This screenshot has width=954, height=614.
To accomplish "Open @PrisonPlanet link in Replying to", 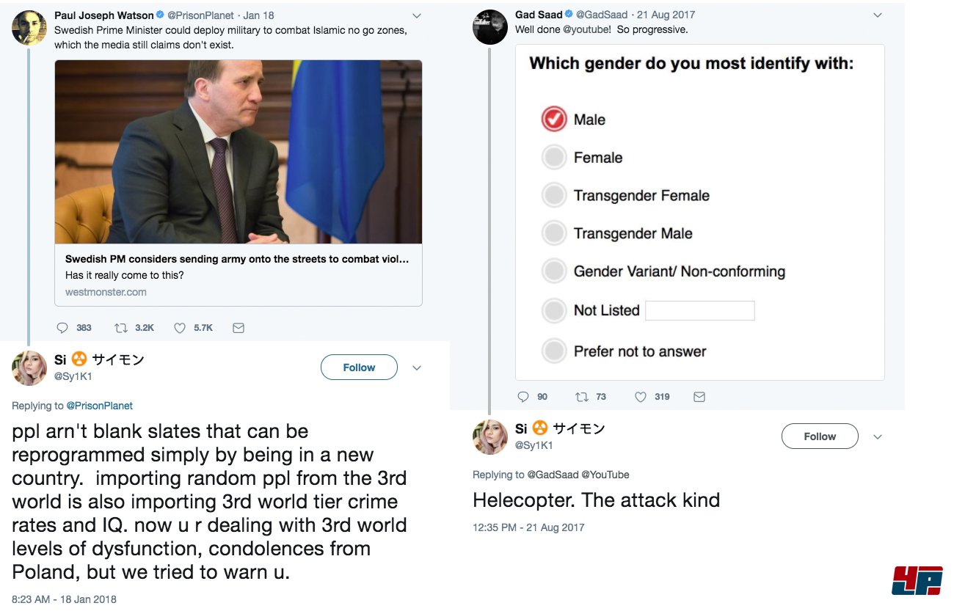I will tap(100, 406).
